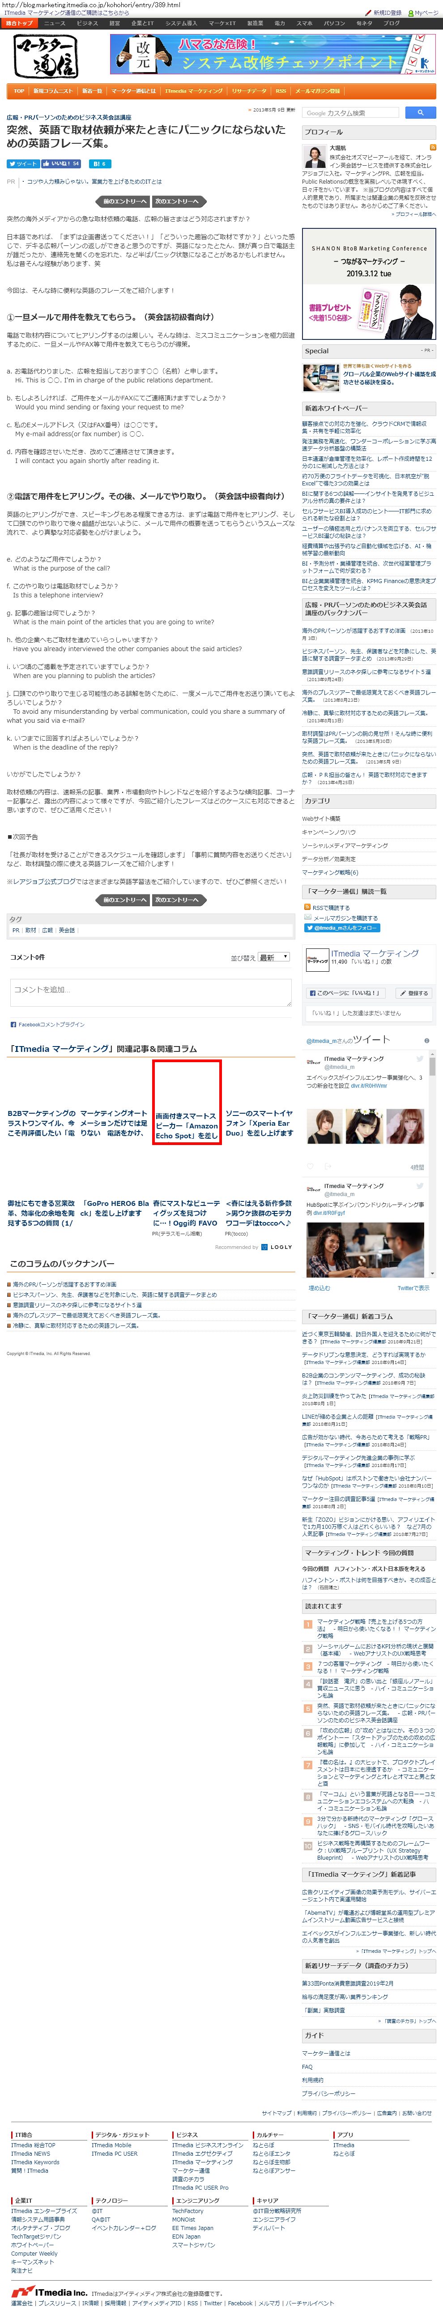Click the Facebook icon beside Facebookコメントプラグイン
443x2316 pixels.
[x=13, y=1024]
